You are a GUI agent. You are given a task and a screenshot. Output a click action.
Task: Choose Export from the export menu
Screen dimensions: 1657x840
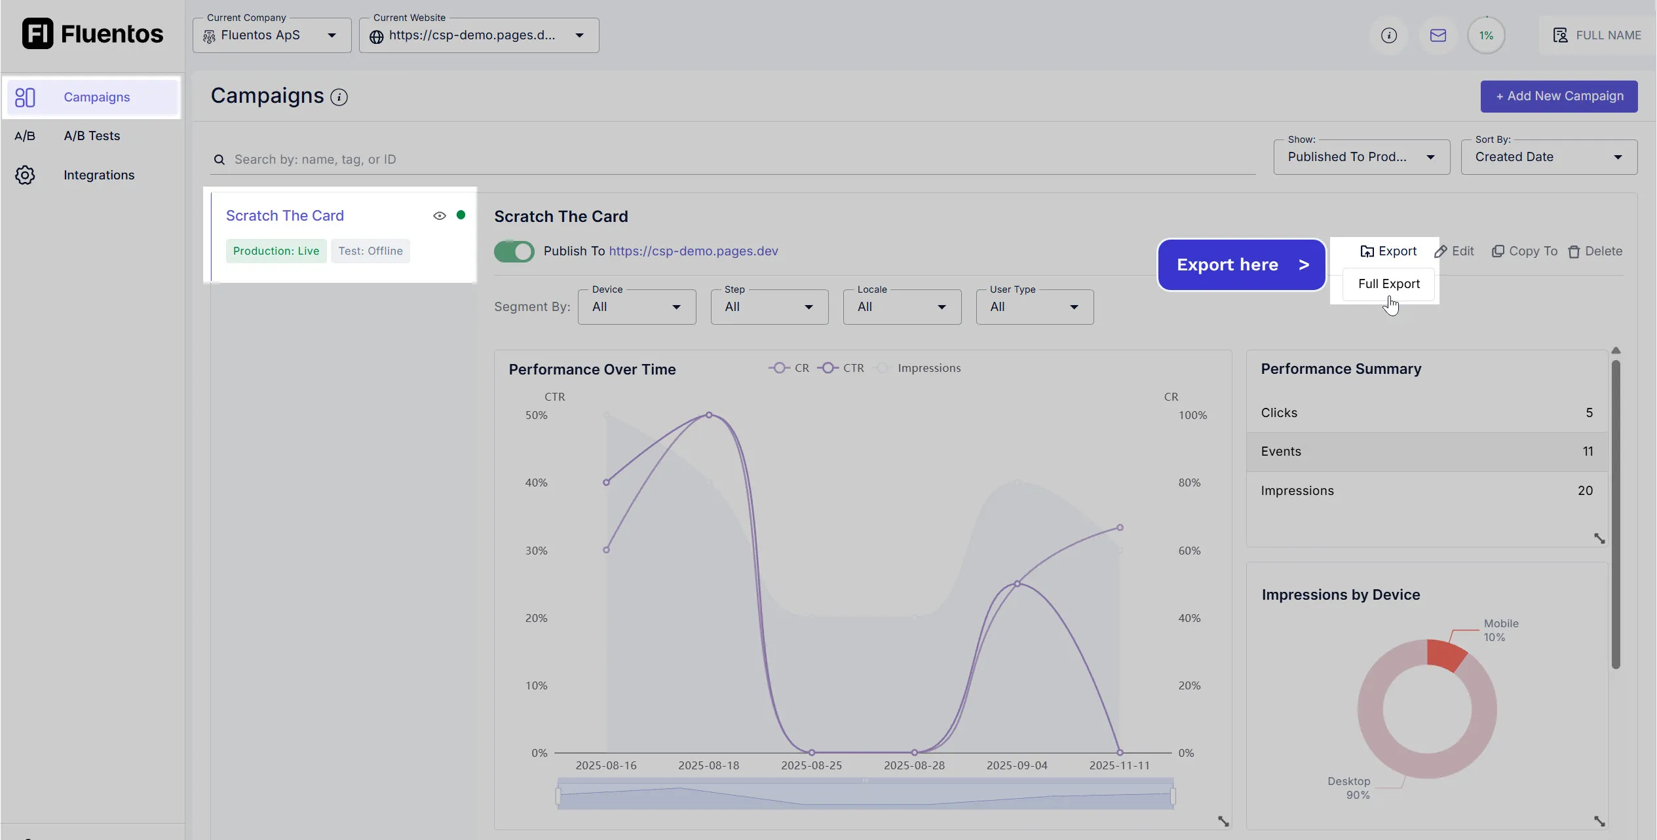[x=1388, y=251]
